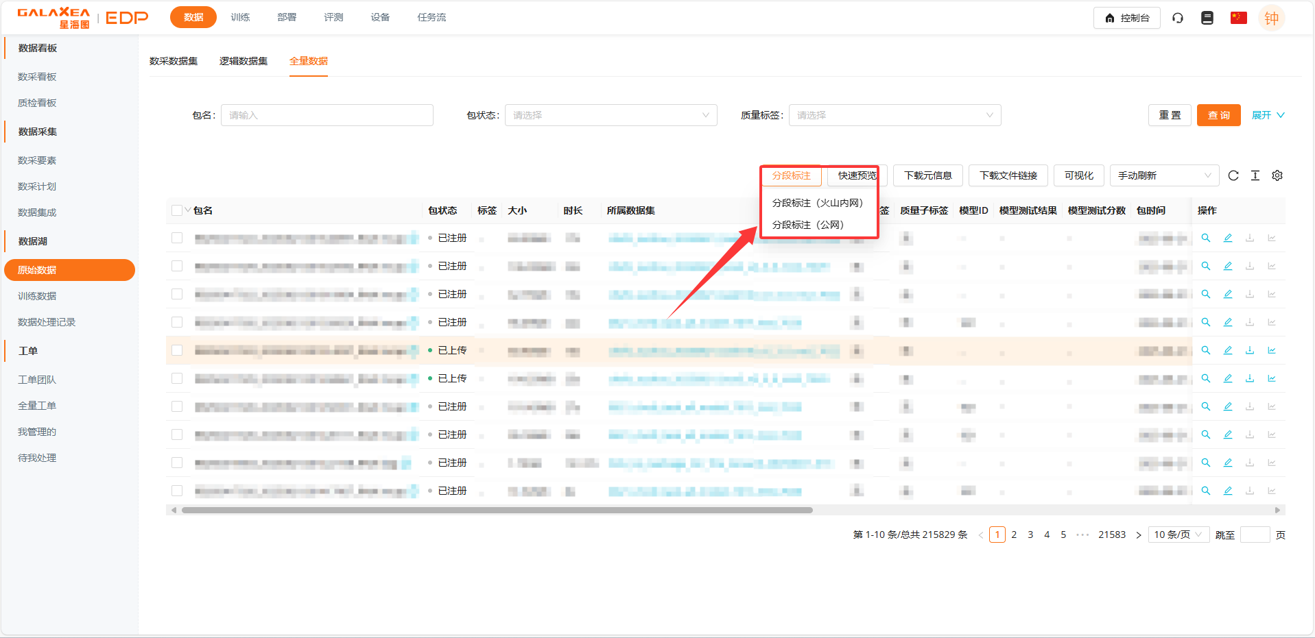1315x638 pixels.
Task: Click the Chinese flag language icon
Action: pyautogui.click(x=1238, y=18)
